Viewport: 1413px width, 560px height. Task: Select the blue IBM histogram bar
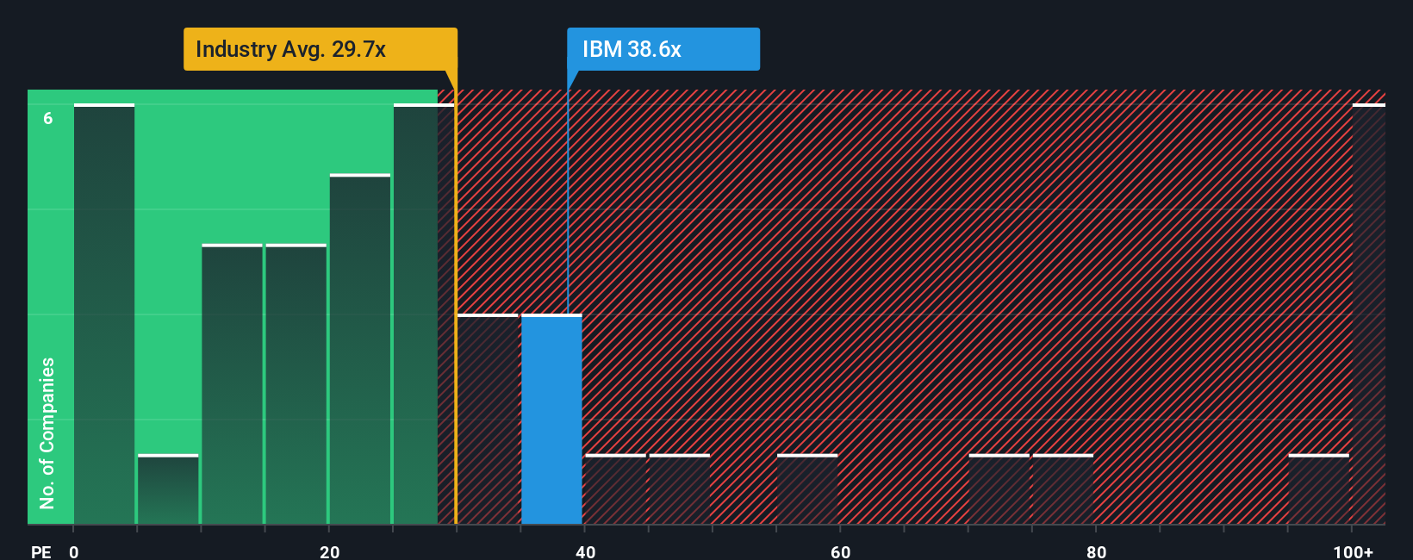point(551,420)
